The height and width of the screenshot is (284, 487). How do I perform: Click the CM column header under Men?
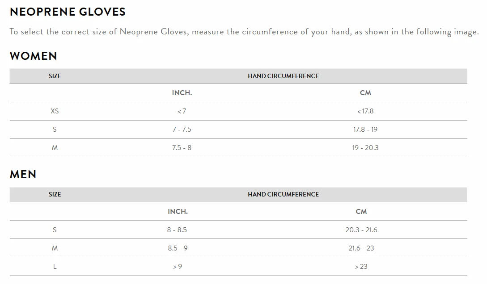pos(361,212)
